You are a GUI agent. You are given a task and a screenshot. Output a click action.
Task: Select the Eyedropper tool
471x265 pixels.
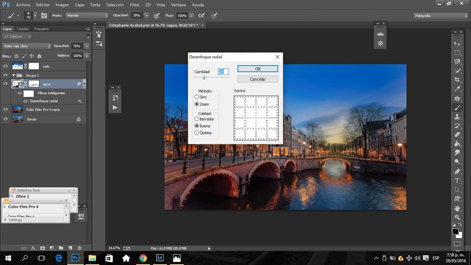457,89
